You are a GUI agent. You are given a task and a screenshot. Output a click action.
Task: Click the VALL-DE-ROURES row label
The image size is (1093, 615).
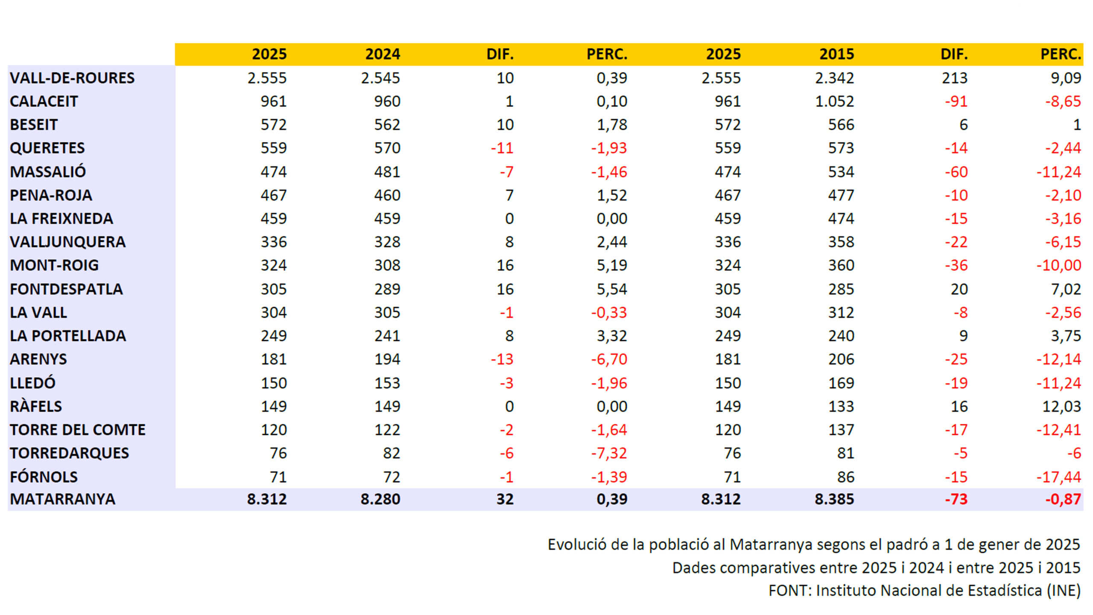pyautogui.click(x=72, y=78)
